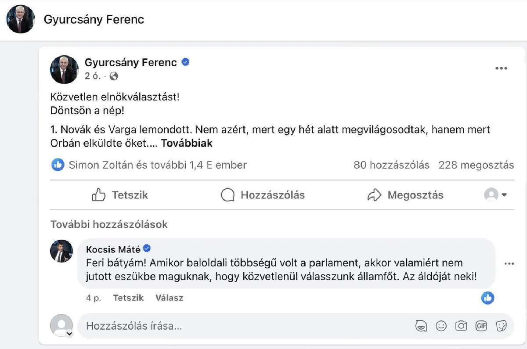Click the Hozzászólás comment button
The height and width of the screenshot is (349, 527).
coord(263,195)
